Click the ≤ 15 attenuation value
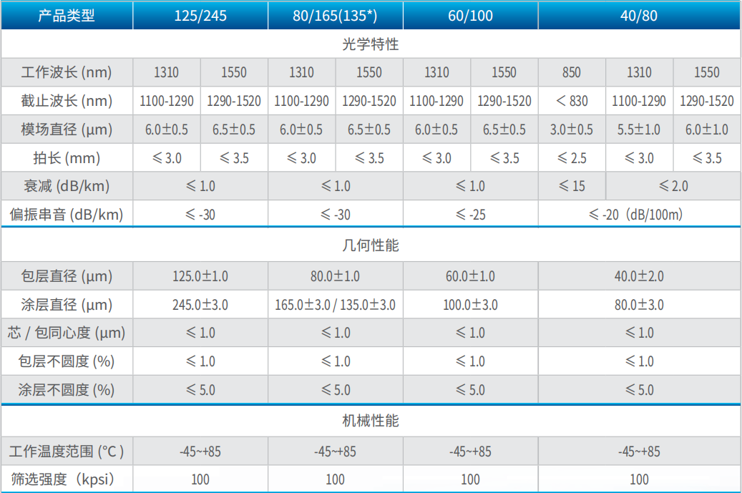This screenshot has height=493, width=742. [572, 186]
